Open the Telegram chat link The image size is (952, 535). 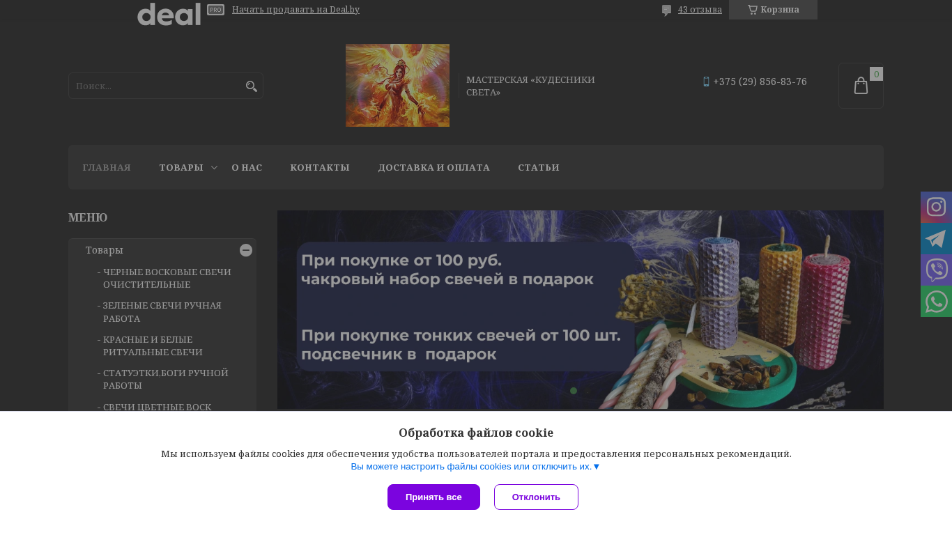point(936,238)
